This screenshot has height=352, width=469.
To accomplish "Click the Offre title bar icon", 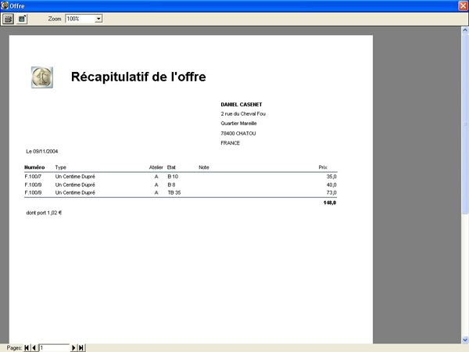I will (x=5, y=5).
